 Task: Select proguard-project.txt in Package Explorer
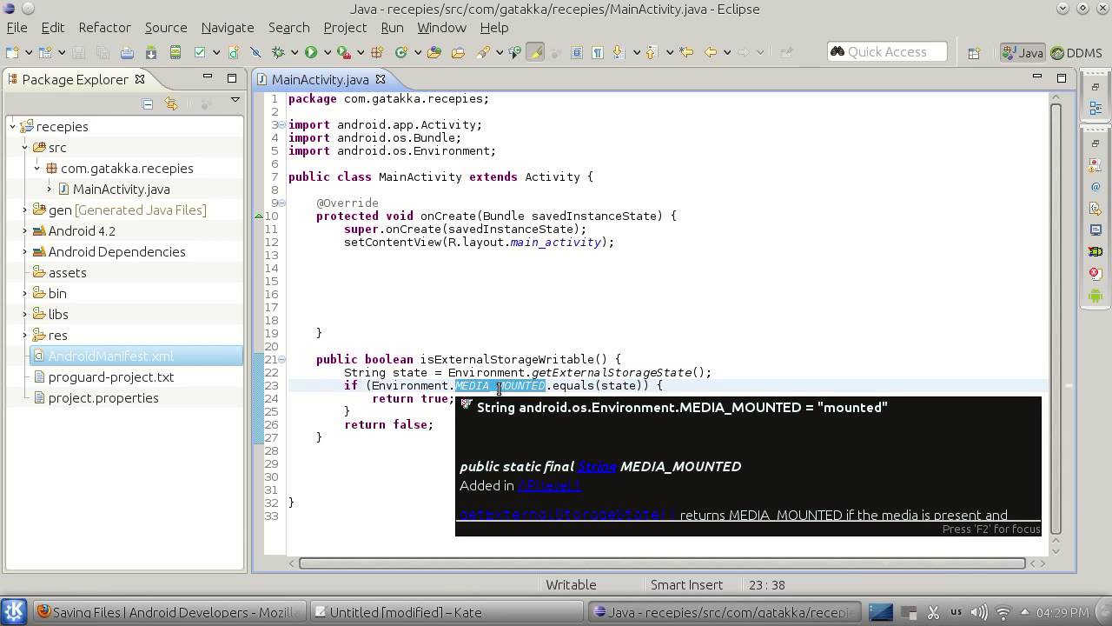[111, 377]
